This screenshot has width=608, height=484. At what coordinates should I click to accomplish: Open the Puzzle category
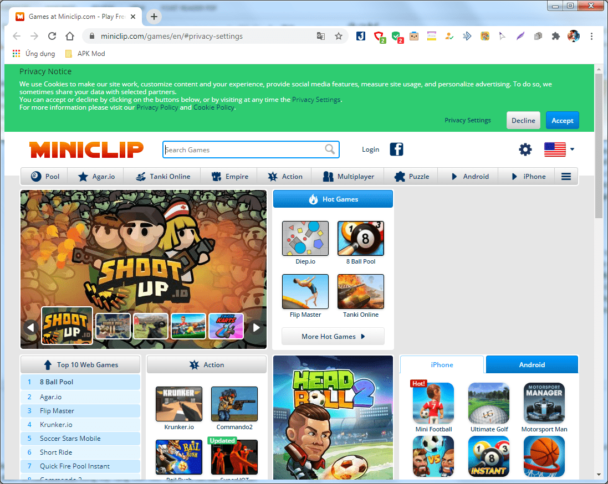[x=411, y=177]
